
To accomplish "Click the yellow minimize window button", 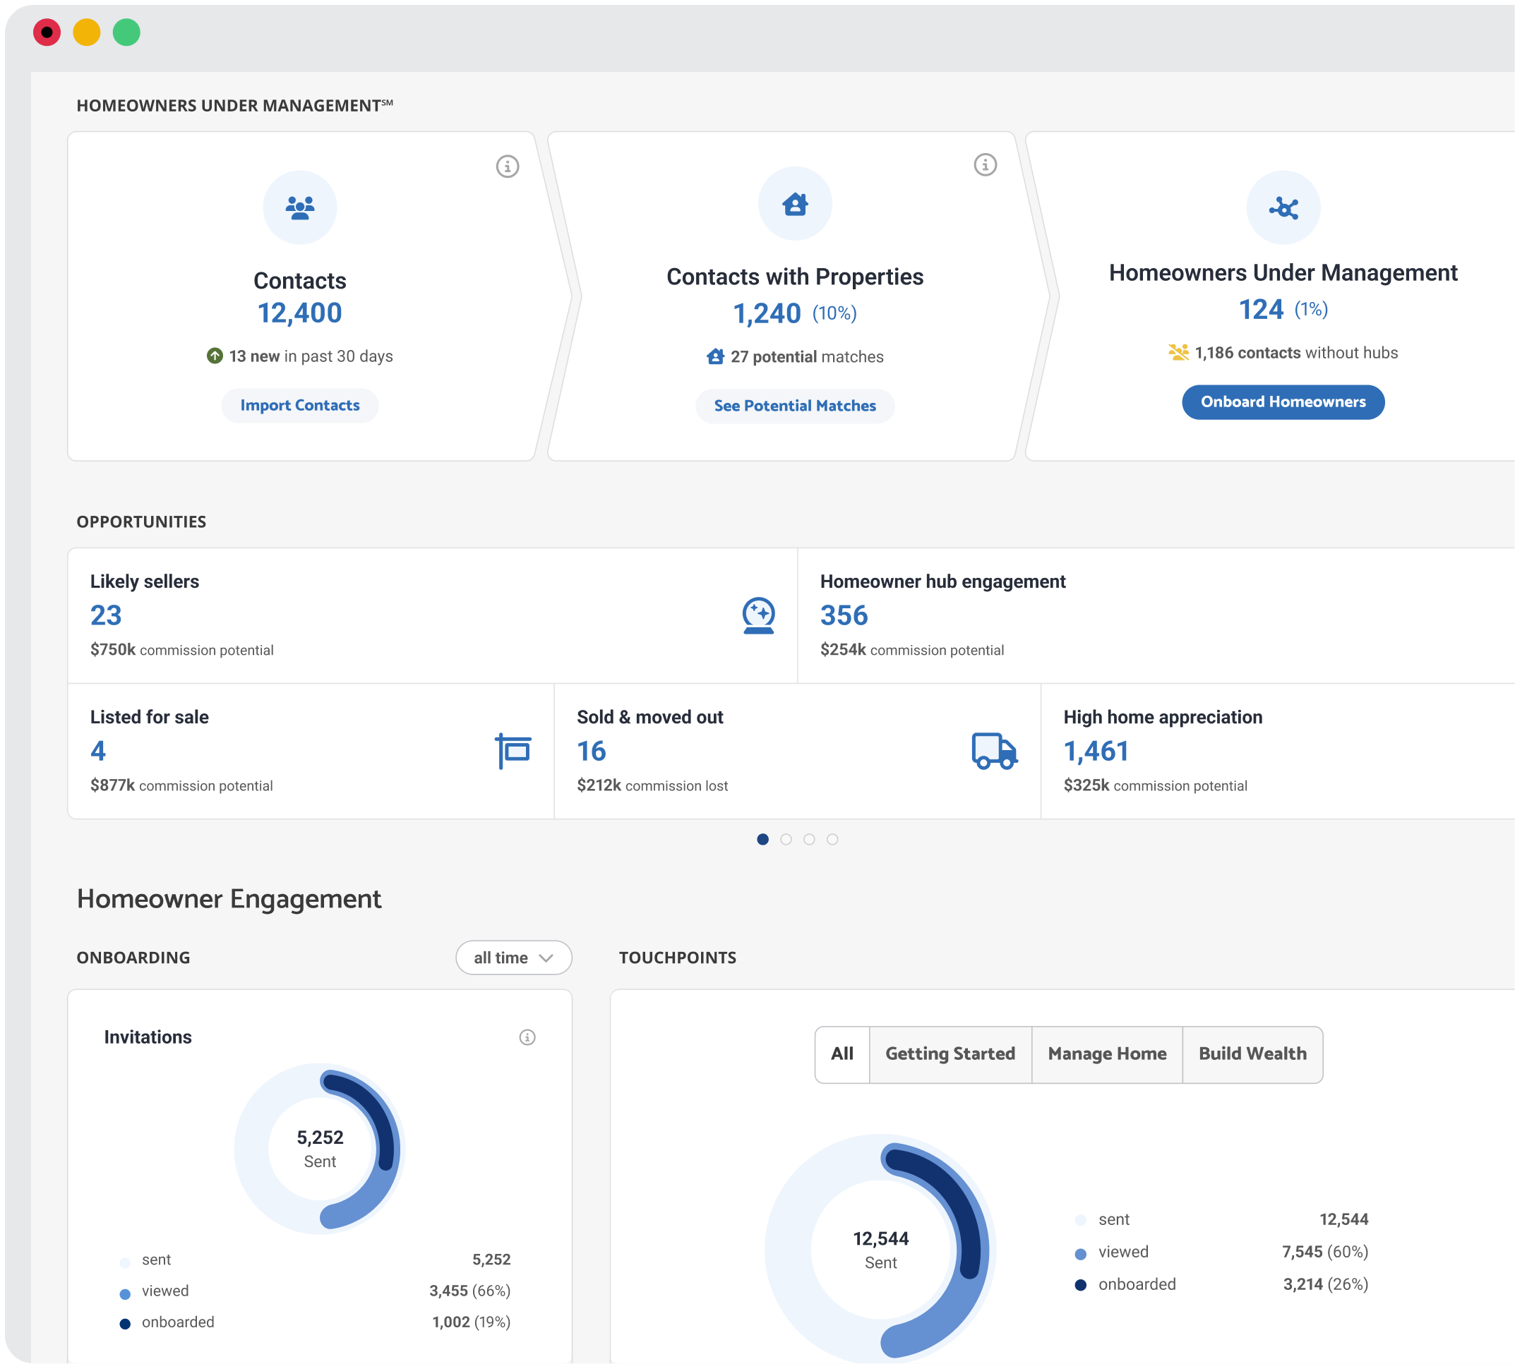I will [86, 32].
